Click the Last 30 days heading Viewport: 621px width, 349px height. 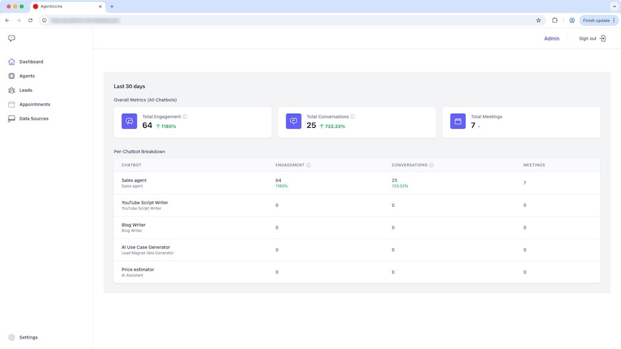[x=129, y=86]
